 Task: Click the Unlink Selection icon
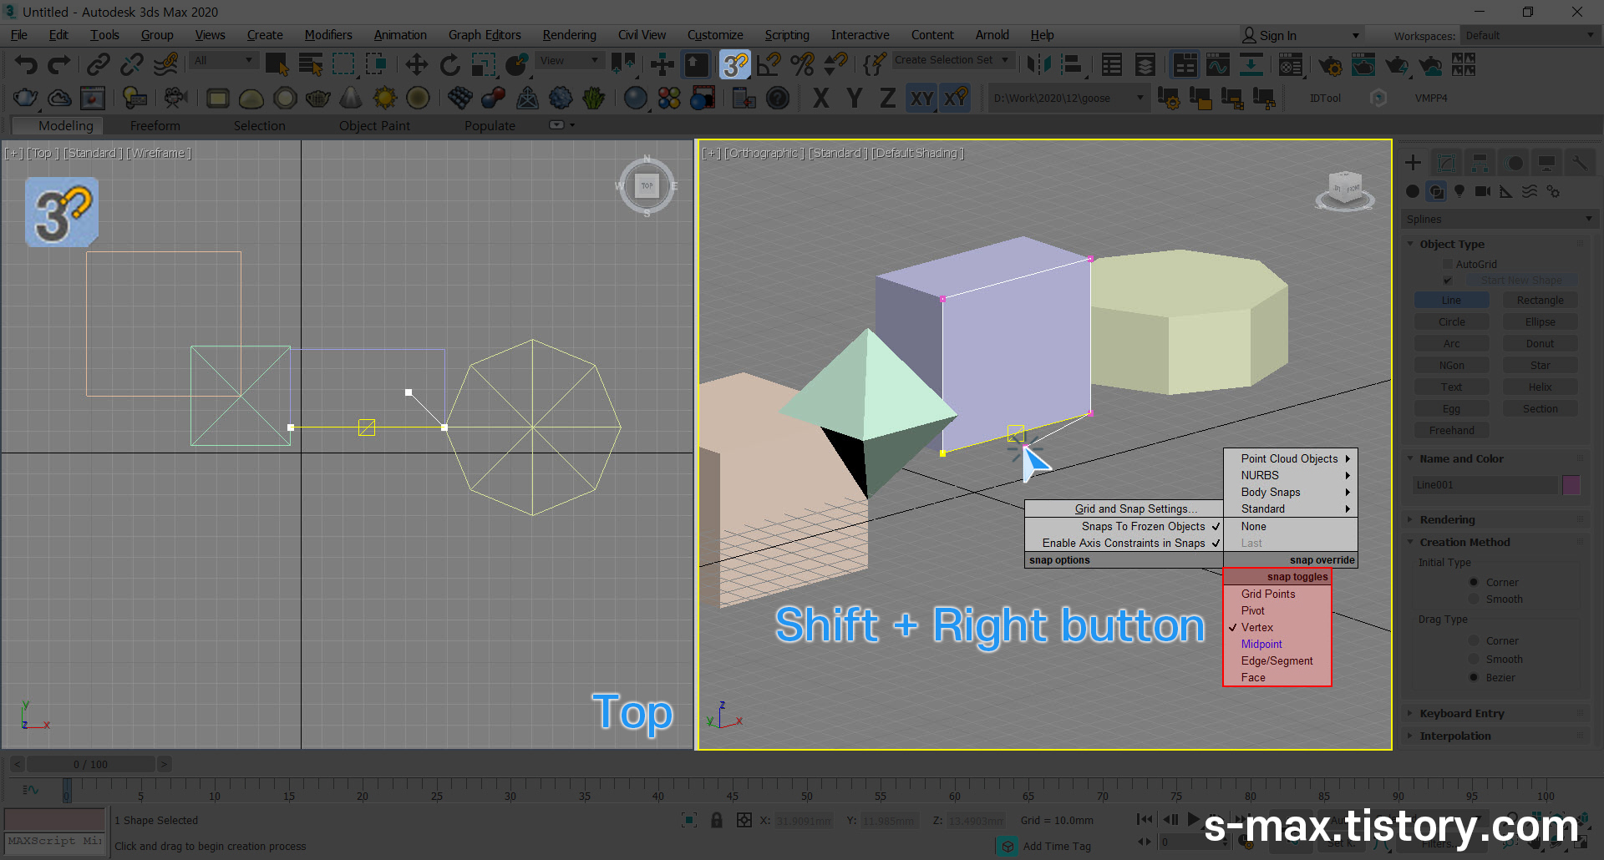(x=132, y=64)
